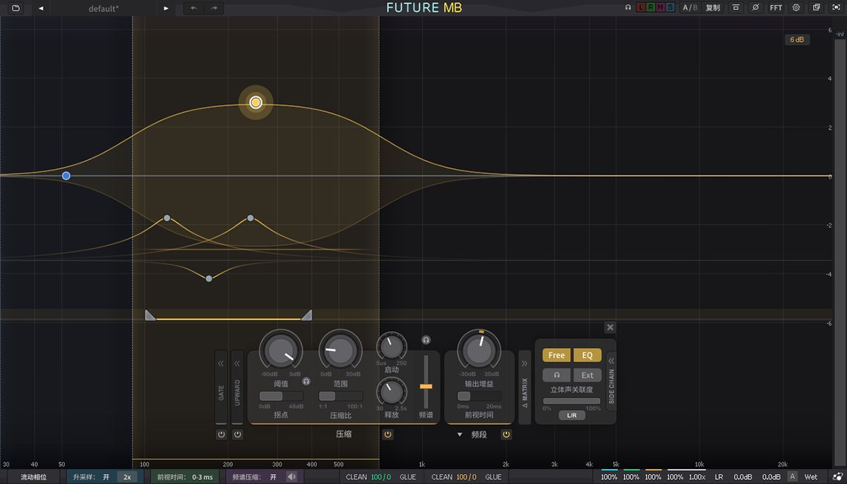
Task: Toggle the speaker icon in 频谱压缩
Action: [x=292, y=477]
